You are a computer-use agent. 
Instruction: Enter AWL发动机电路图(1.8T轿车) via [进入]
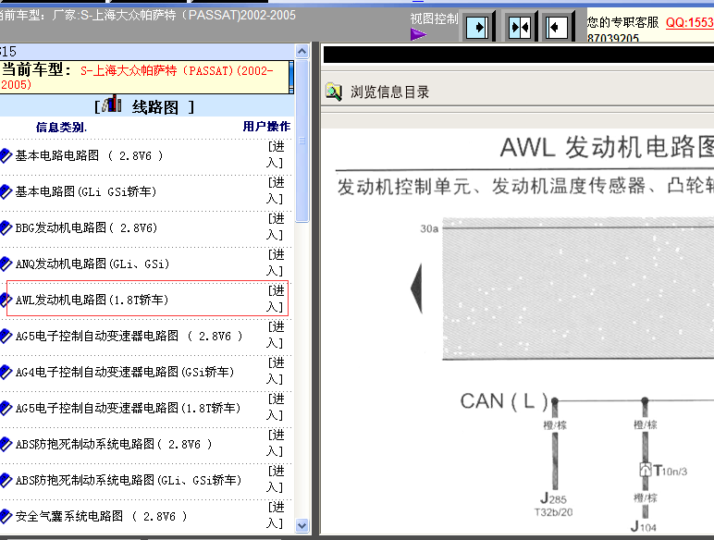pyautogui.click(x=276, y=299)
